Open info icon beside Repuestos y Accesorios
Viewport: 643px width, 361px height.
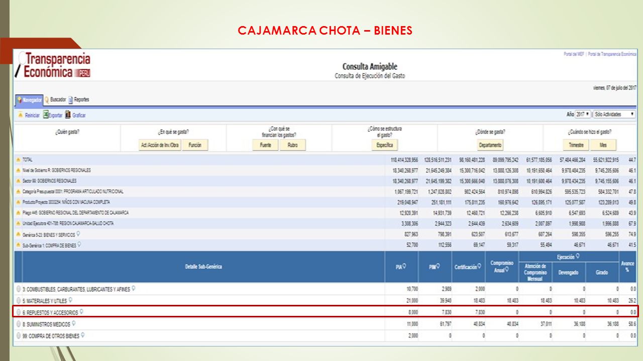(x=81, y=312)
